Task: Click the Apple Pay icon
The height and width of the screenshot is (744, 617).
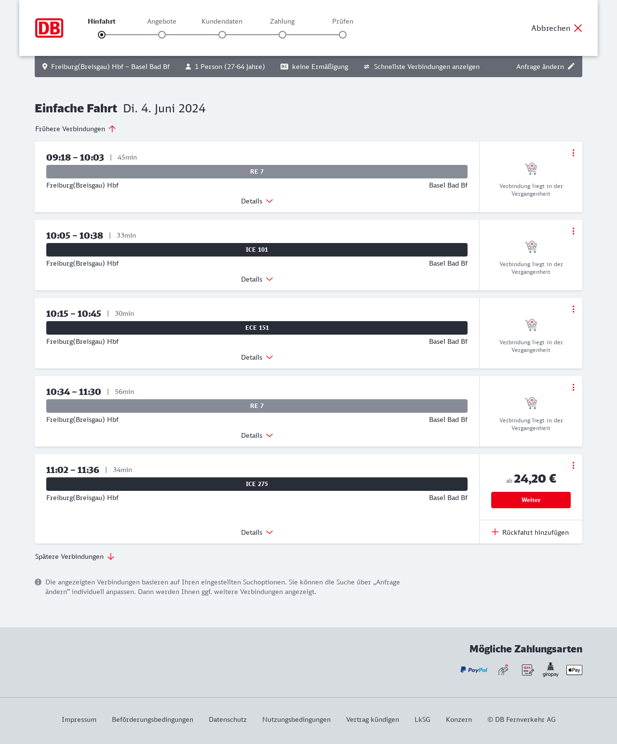Action: tap(574, 670)
